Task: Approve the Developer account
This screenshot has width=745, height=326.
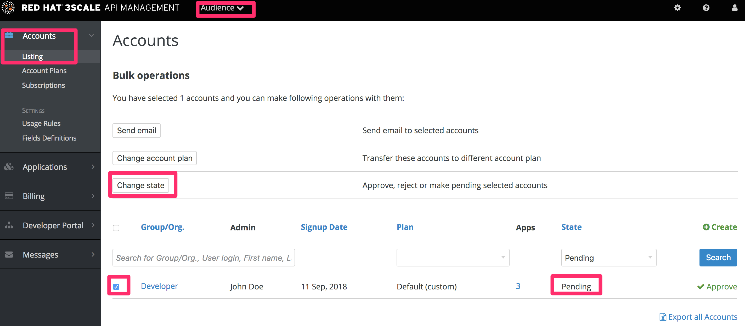Action: tap(717, 287)
